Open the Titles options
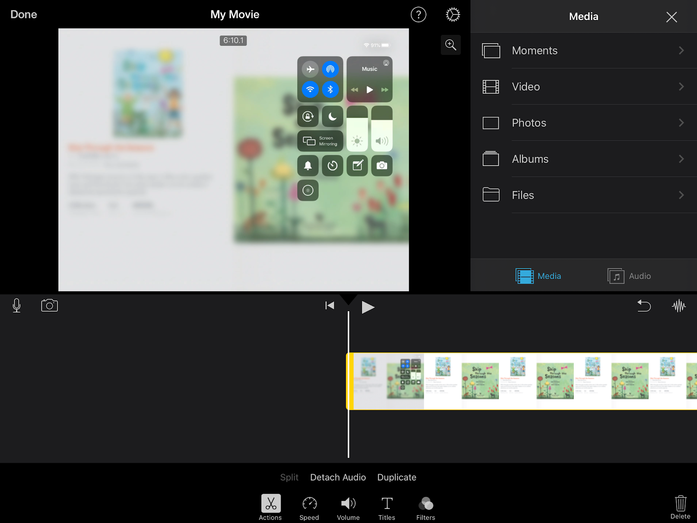This screenshot has width=697, height=523. click(x=387, y=508)
